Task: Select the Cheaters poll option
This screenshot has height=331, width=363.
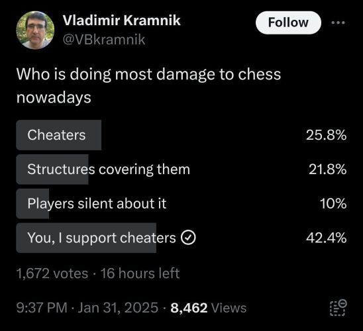Action: click(181, 135)
